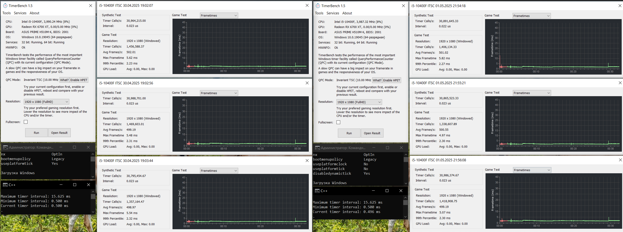Open Frametimes dropdown in 30.04.2025 19:02:07 result
This screenshot has width=623, height=232.
click(x=219, y=15)
